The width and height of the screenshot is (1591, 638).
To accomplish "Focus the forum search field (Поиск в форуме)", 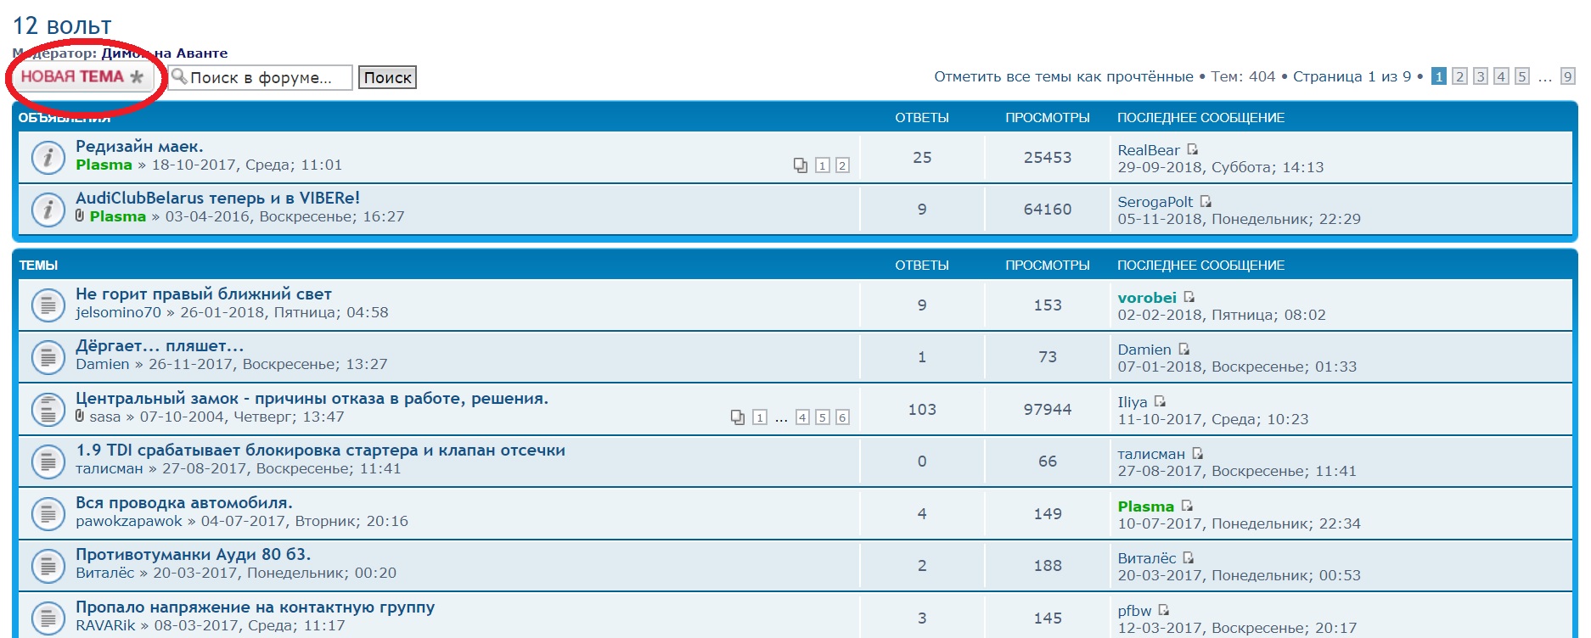I will [x=261, y=77].
